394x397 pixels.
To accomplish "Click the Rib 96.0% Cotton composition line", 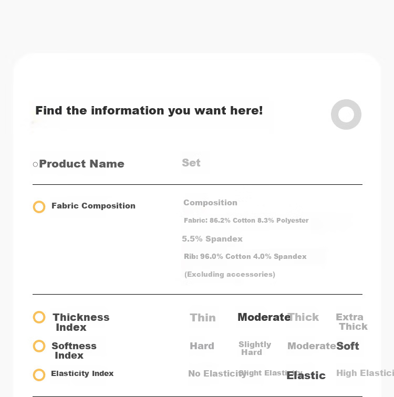I will pyautogui.click(x=245, y=256).
